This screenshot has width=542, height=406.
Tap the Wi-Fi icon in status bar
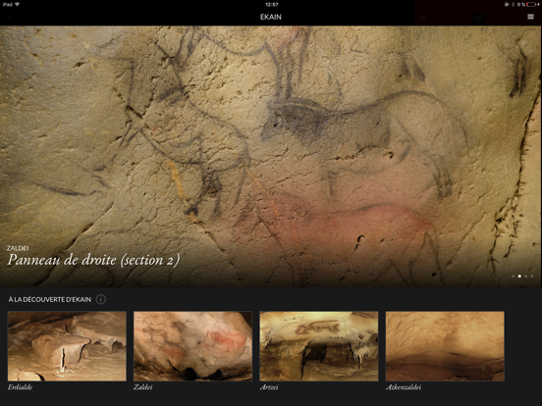pos(17,5)
